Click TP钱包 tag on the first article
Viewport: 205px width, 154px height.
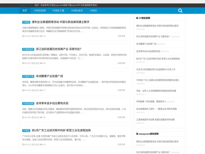26,22
